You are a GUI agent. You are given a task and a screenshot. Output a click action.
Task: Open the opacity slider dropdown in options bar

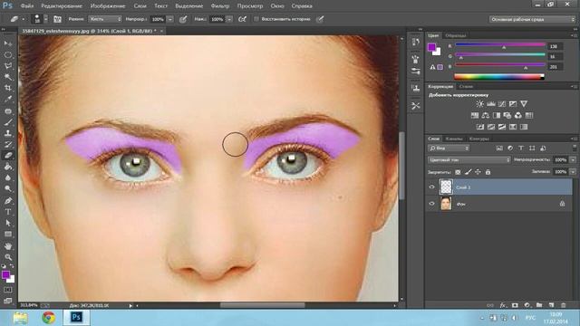[170, 19]
